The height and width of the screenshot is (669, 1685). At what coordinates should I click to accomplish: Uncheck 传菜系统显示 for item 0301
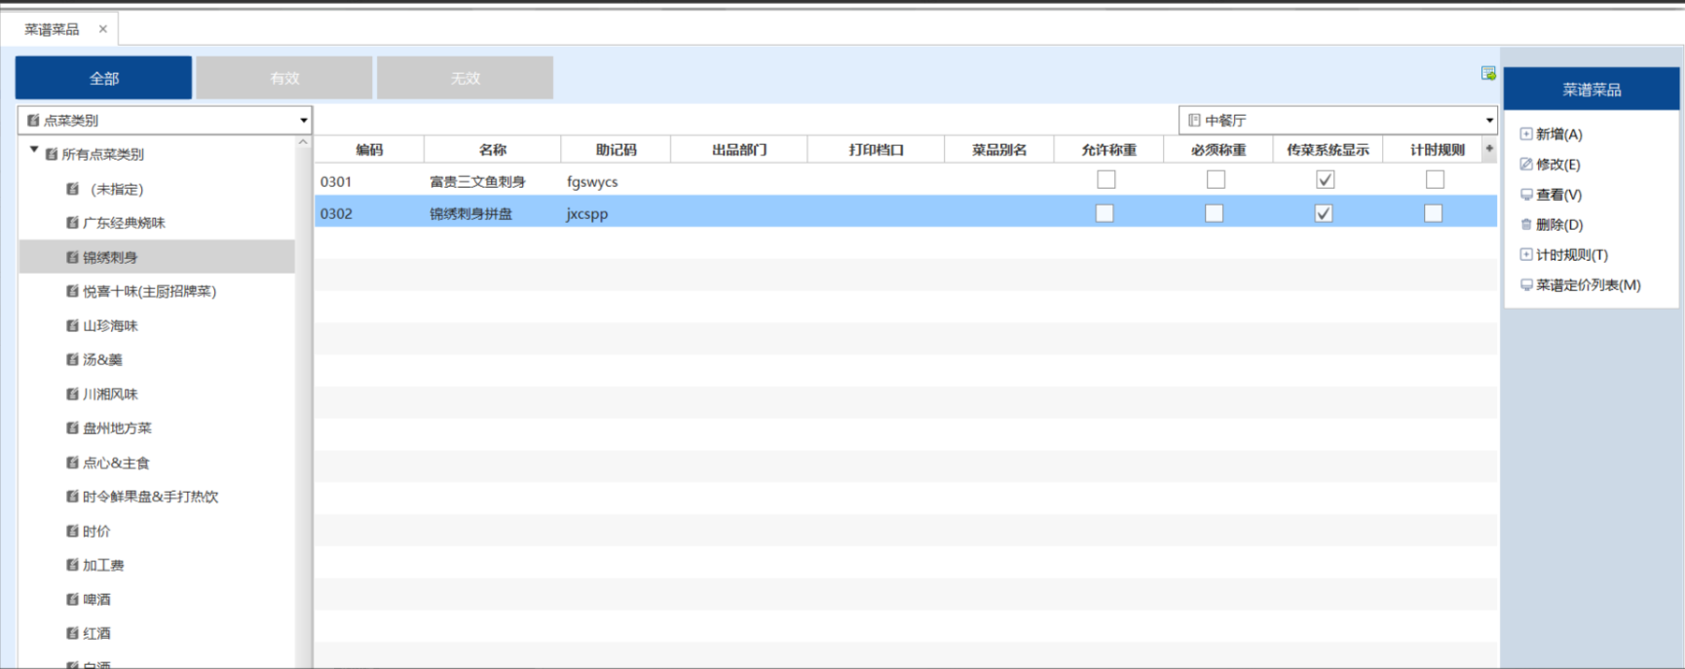(x=1325, y=180)
